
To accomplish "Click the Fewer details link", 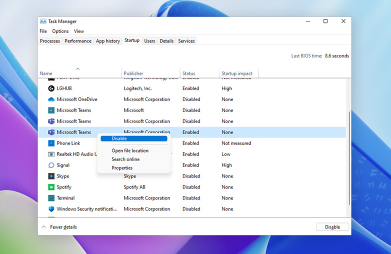I will pyautogui.click(x=63, y=227).
